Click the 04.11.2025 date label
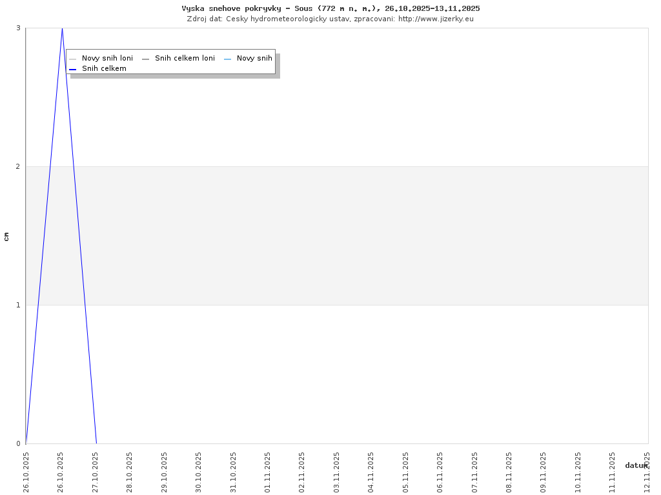Screen dimensions: 661x495 [x=371, y=472]
